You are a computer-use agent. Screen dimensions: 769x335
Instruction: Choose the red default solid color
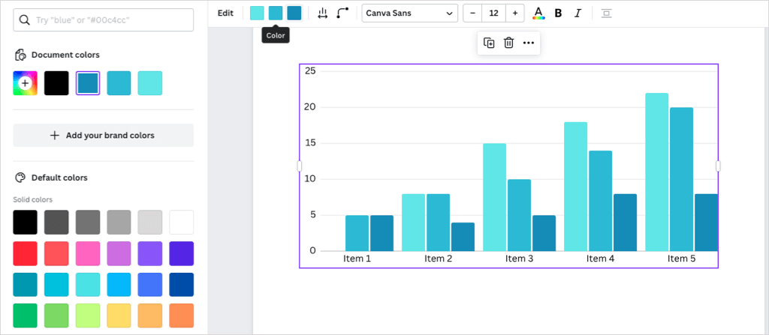click(25, 253)
